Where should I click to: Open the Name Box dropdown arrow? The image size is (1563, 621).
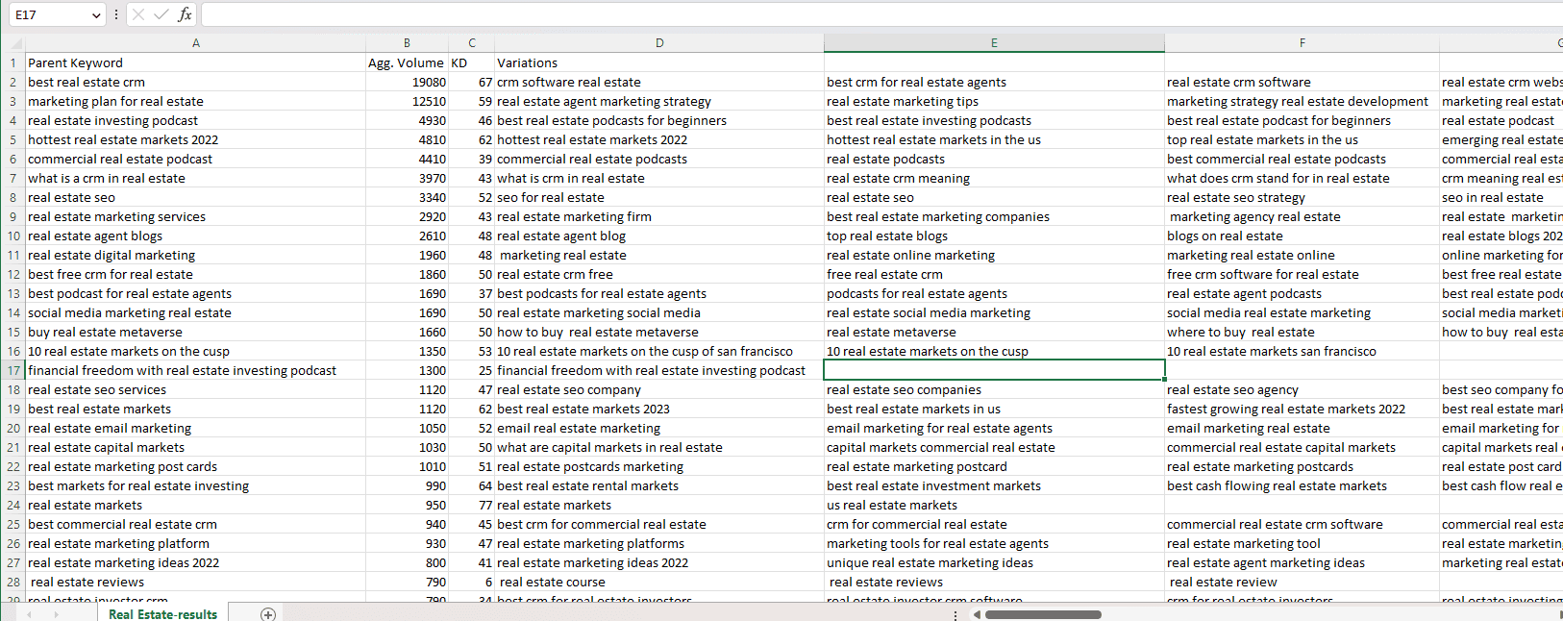[96, 14]
